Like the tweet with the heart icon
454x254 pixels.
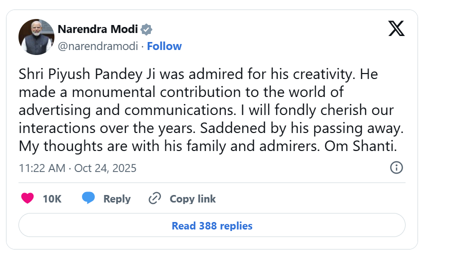pyautogui.click(x=27, y=198)
